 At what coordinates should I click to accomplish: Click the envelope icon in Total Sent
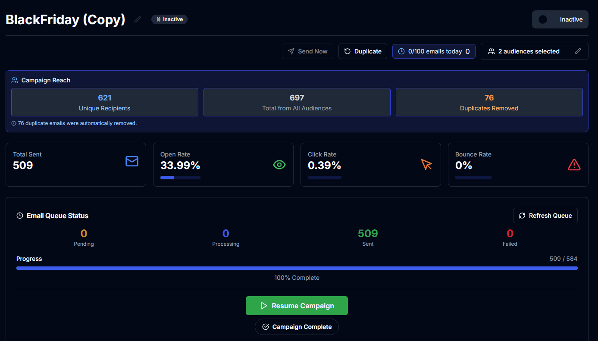(132, 161)
